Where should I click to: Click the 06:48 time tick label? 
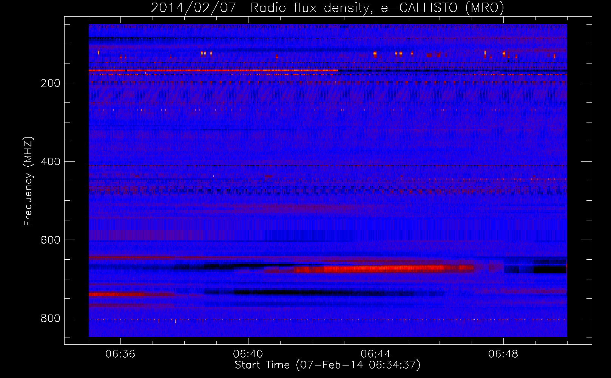click(x=503, y=354)
